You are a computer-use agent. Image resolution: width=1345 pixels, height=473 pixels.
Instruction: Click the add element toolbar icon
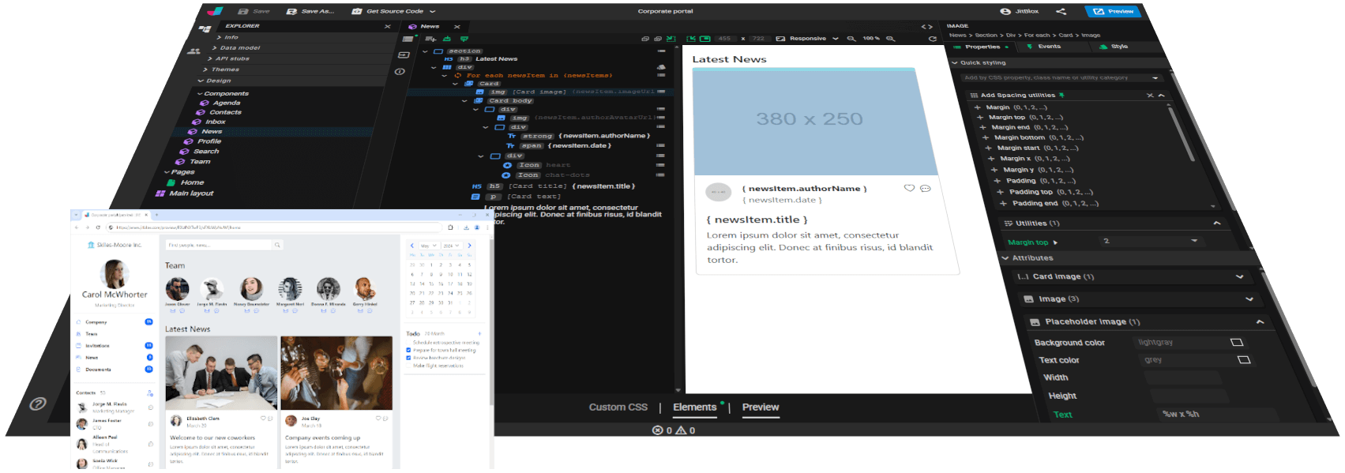coord(430,39)
